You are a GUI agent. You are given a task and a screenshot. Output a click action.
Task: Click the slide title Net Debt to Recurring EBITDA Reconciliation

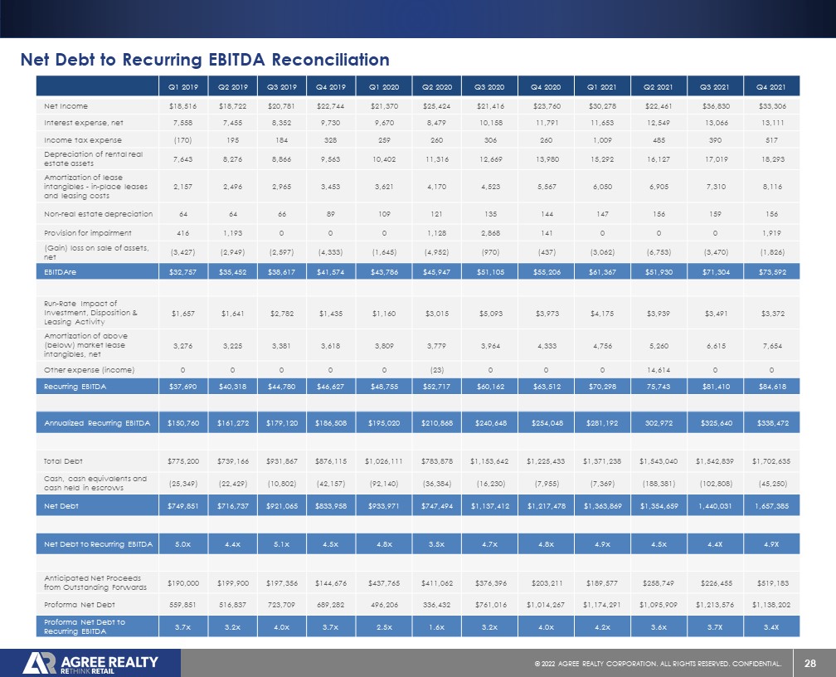point(205,59)
